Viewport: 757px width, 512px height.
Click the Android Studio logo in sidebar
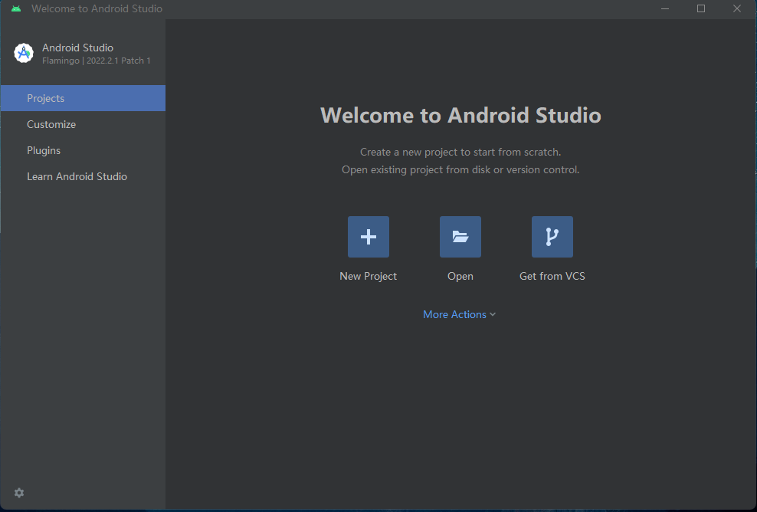[24, 53]
